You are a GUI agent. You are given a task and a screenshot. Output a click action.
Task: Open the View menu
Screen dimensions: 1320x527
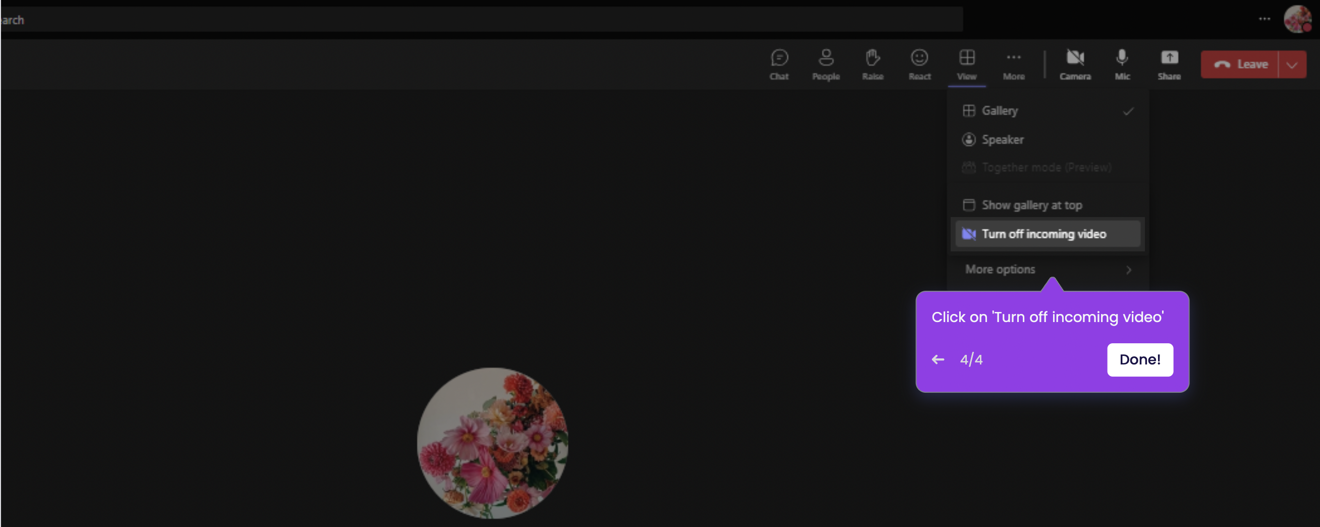966,64
